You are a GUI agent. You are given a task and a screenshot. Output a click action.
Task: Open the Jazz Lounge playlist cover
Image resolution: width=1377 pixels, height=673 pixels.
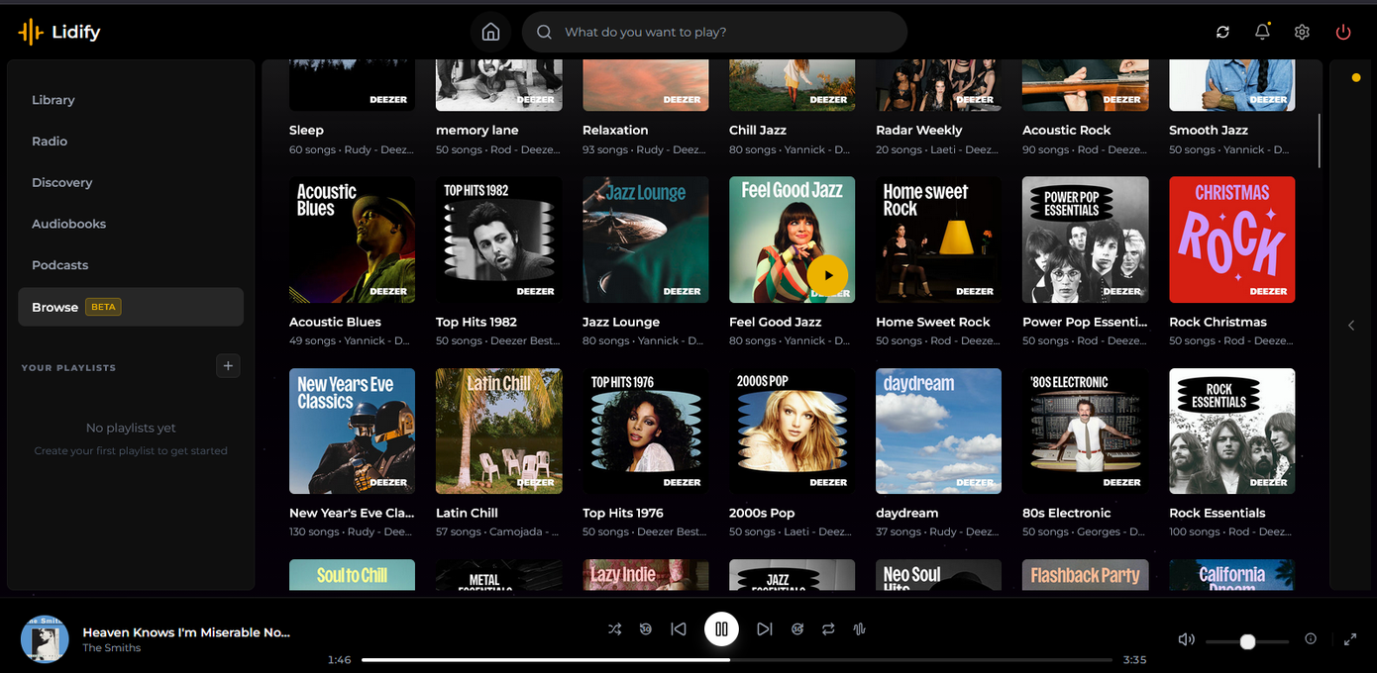point(646,240)
